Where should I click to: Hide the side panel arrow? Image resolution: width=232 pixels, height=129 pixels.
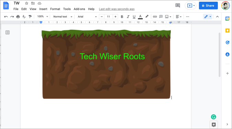[227, 124]
